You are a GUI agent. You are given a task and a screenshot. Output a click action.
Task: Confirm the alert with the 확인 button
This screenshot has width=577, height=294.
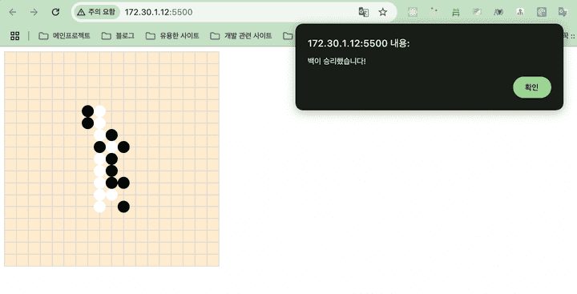click(x=532, y=87)
